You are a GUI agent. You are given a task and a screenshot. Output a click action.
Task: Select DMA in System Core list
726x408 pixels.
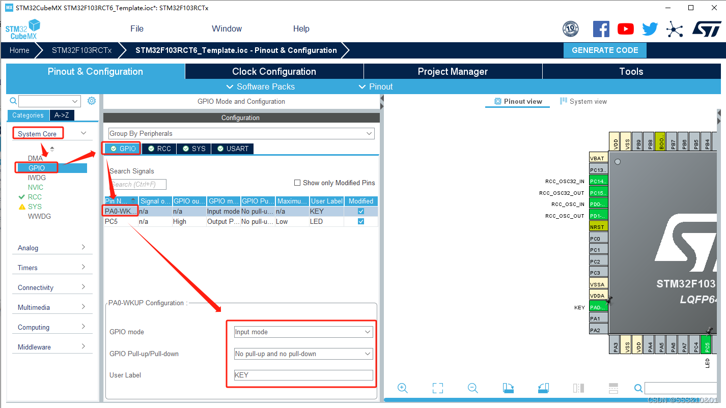(x=36, y=158)
